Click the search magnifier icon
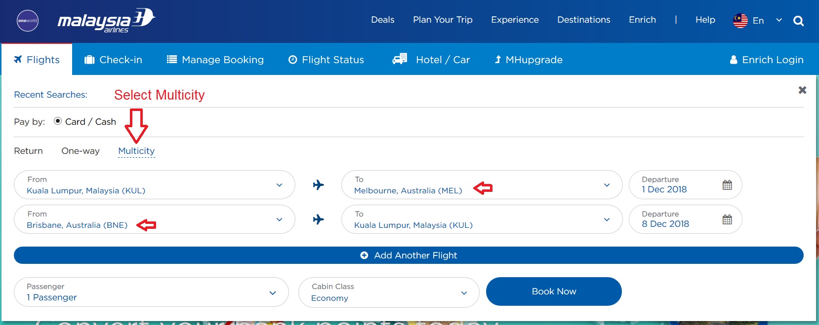The image size is (819, 325). coord(798,21)
